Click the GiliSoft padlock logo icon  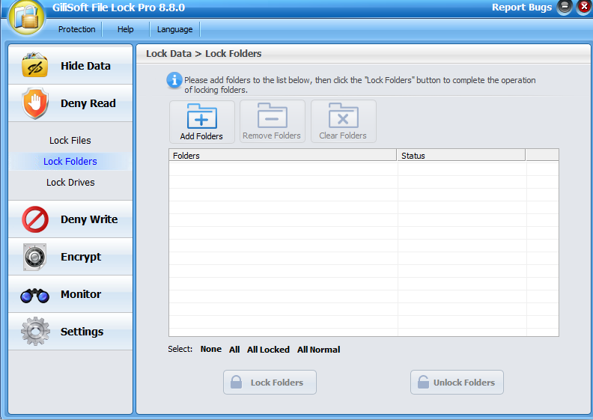click(26, 17)
